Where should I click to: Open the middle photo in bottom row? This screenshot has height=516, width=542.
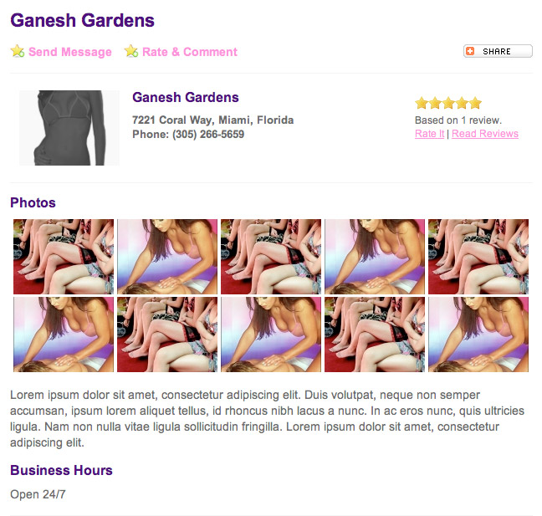271,335
